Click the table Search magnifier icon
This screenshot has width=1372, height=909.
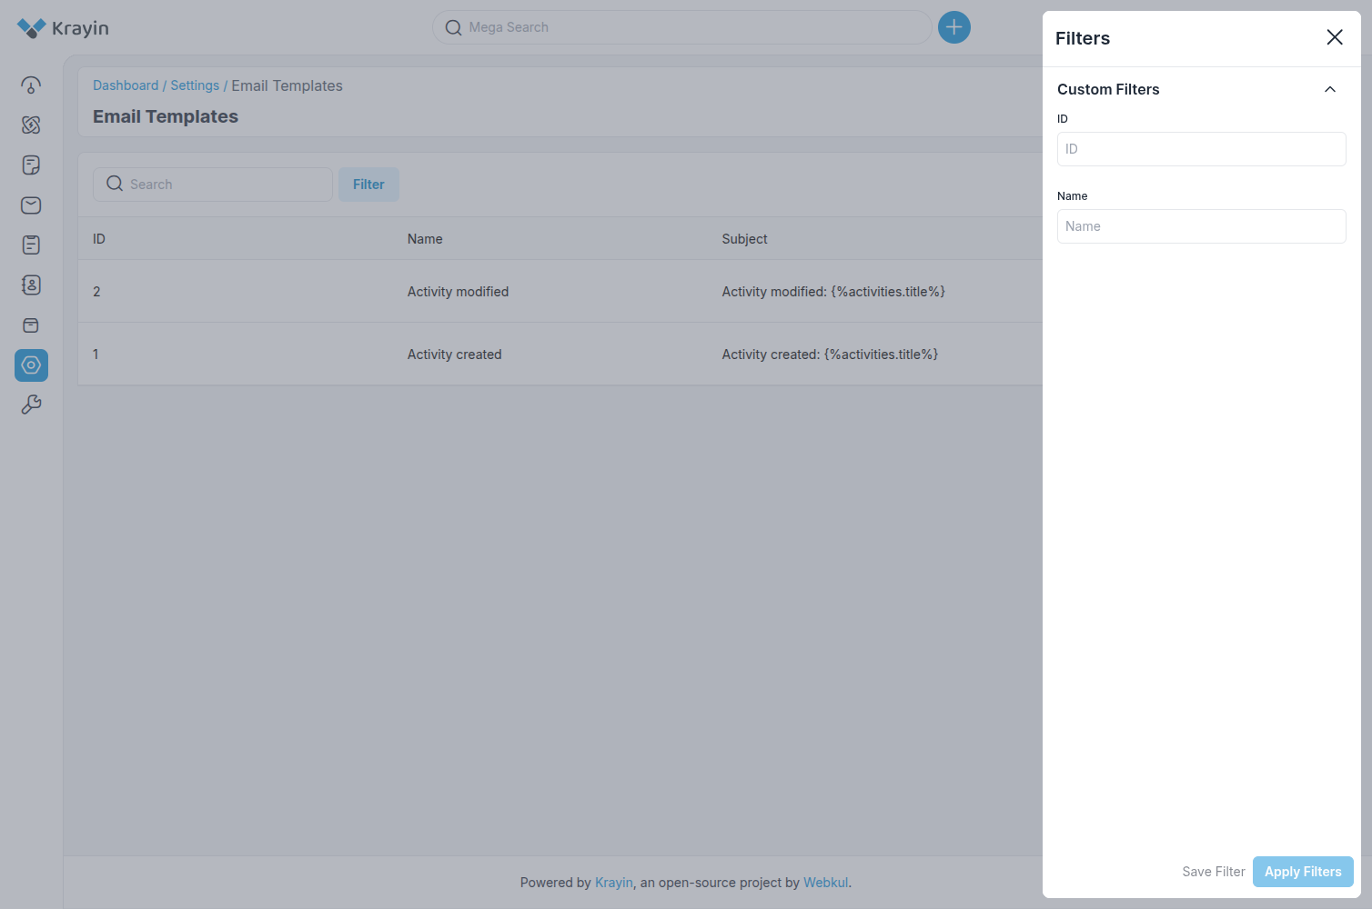[x=115, y=184]
